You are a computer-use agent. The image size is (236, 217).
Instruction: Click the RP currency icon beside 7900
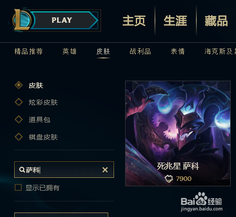point(169,179)
